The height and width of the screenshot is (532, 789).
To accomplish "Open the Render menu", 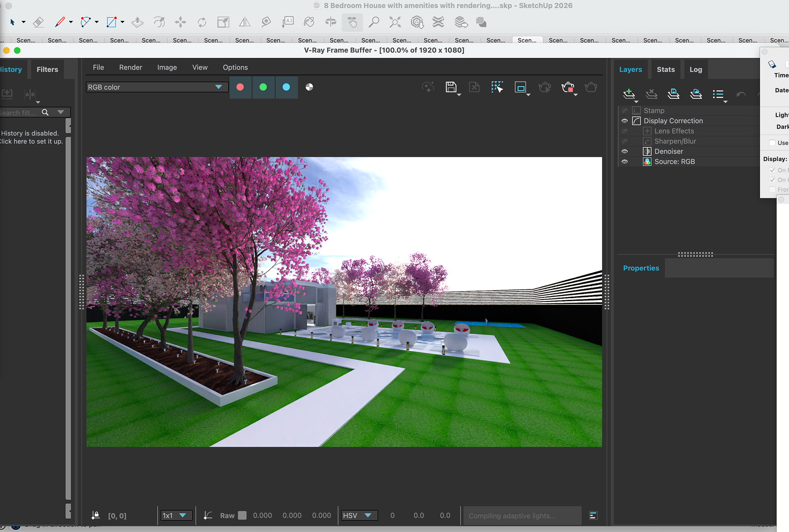I will click(130, 67).
